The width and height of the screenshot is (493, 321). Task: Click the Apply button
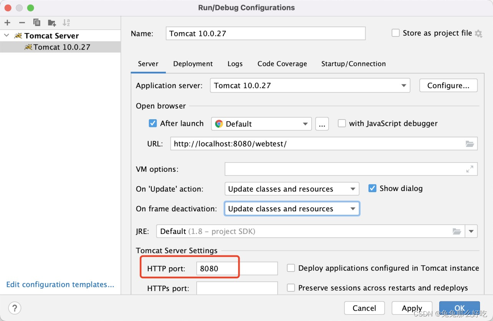click(412, 308)
